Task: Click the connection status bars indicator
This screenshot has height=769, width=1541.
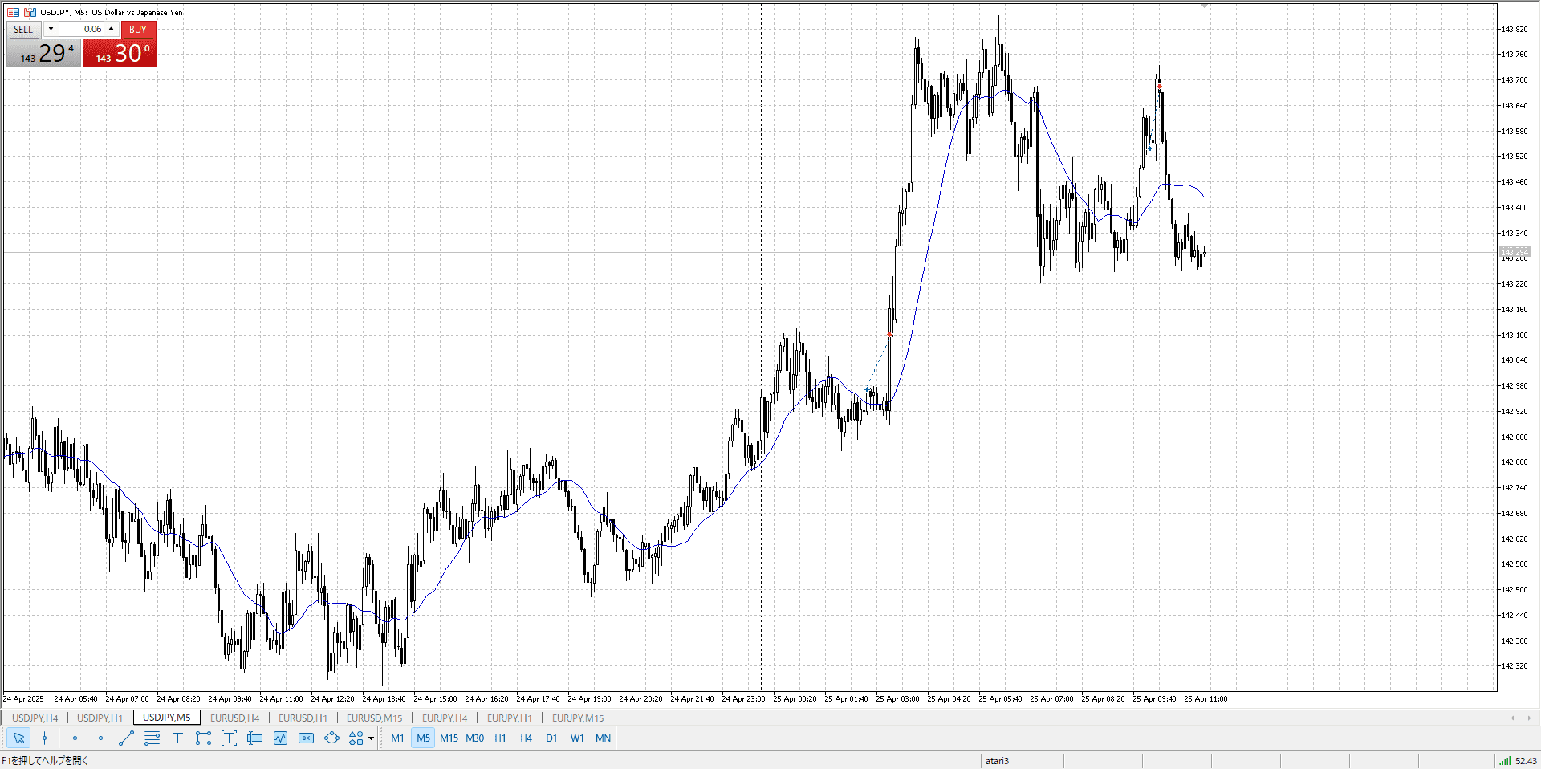Action: tap(1504, 760)
